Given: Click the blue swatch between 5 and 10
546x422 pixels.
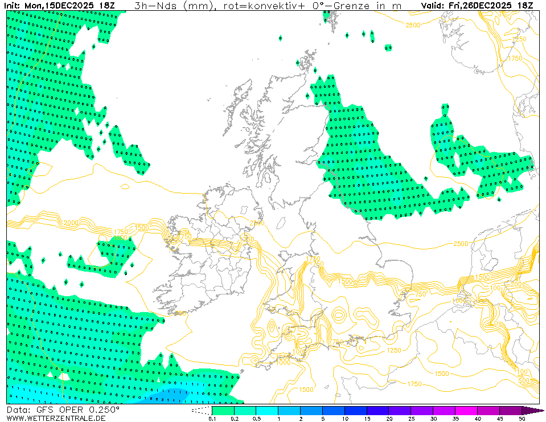Looking at the screenshot, I should tap(334, 410).
